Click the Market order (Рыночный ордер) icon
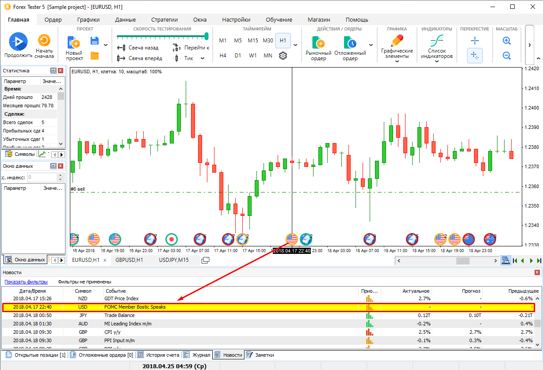Image resolution: width=543 pixels, height=370 pixels. coord(318,43)
